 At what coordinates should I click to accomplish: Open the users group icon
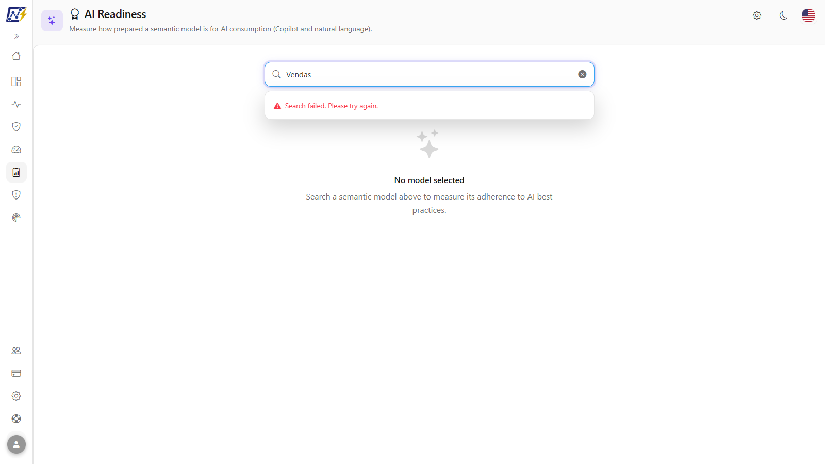16,351
